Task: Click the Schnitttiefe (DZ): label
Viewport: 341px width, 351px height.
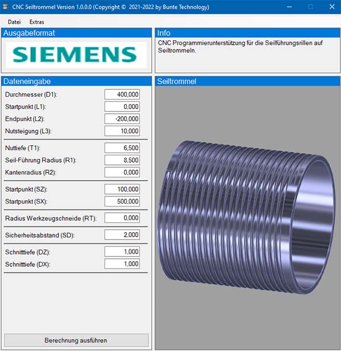Action: click(27, 252)
